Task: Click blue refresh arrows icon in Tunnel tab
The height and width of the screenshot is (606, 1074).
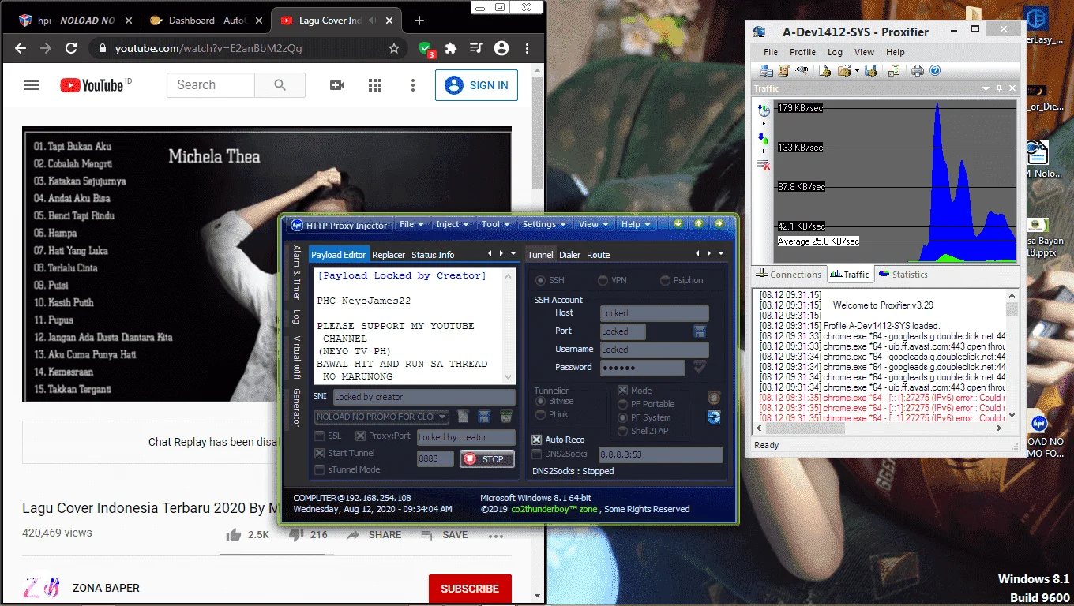Action: click(x=714, y=417)
